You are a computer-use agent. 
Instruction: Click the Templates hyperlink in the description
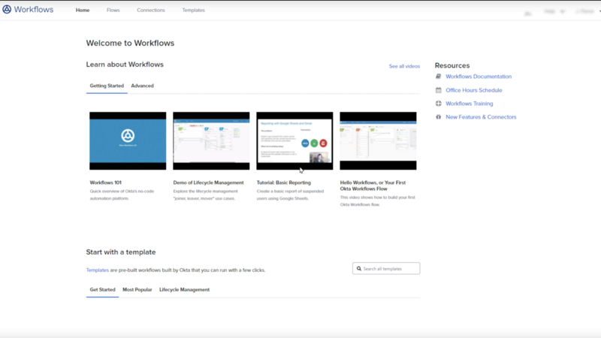click(98, 270)
